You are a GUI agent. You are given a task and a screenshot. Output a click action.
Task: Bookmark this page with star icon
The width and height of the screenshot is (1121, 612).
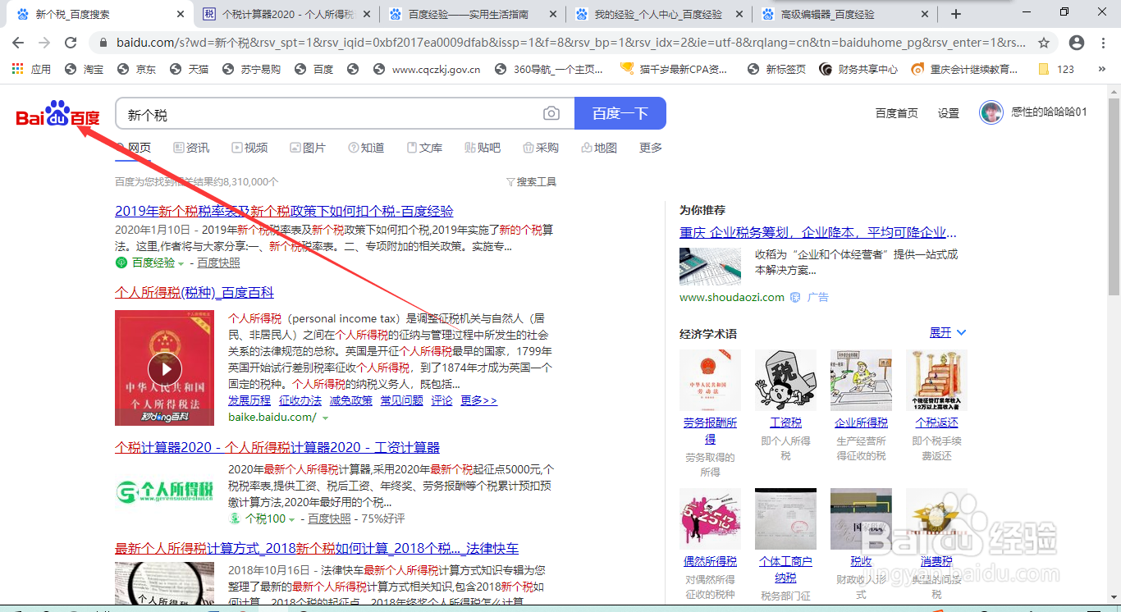[1044, 43]
